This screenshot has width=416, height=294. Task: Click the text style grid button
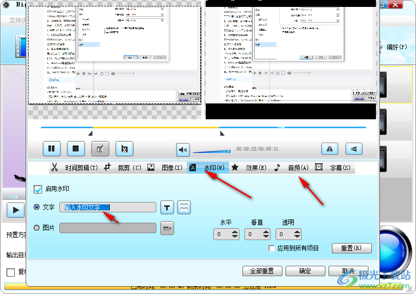(x=184, y=207)
